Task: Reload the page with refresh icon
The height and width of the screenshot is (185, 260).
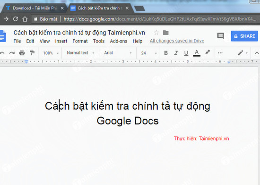Action: 16,19
